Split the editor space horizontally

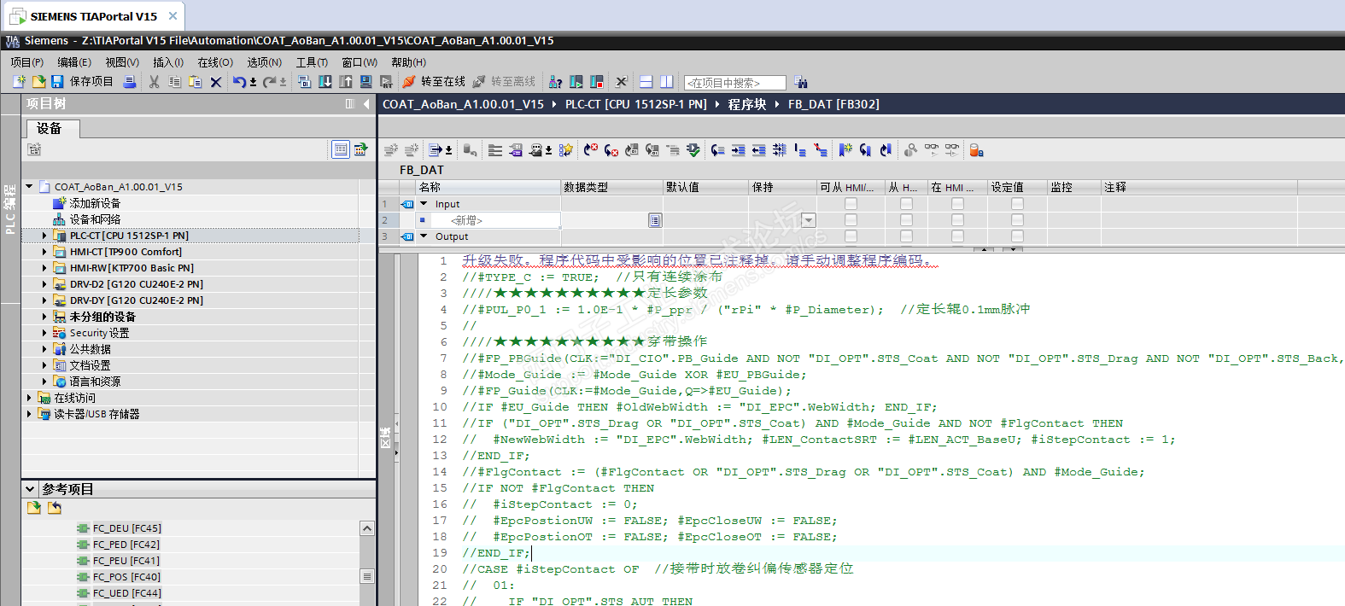tap(646, 82)
